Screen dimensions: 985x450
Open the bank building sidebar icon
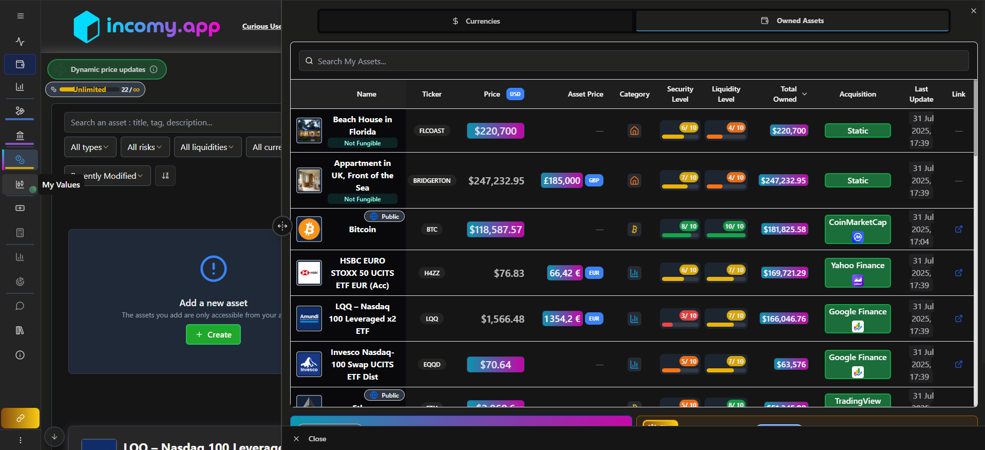20,136
